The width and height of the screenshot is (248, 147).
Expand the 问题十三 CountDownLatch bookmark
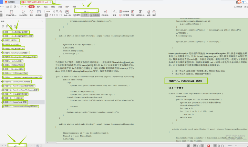(1, 81)
